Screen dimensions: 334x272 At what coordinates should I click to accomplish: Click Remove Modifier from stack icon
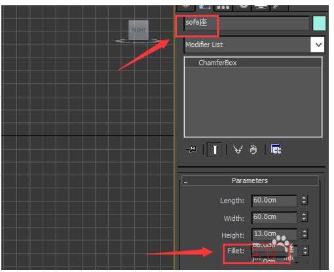coord(253,150)
